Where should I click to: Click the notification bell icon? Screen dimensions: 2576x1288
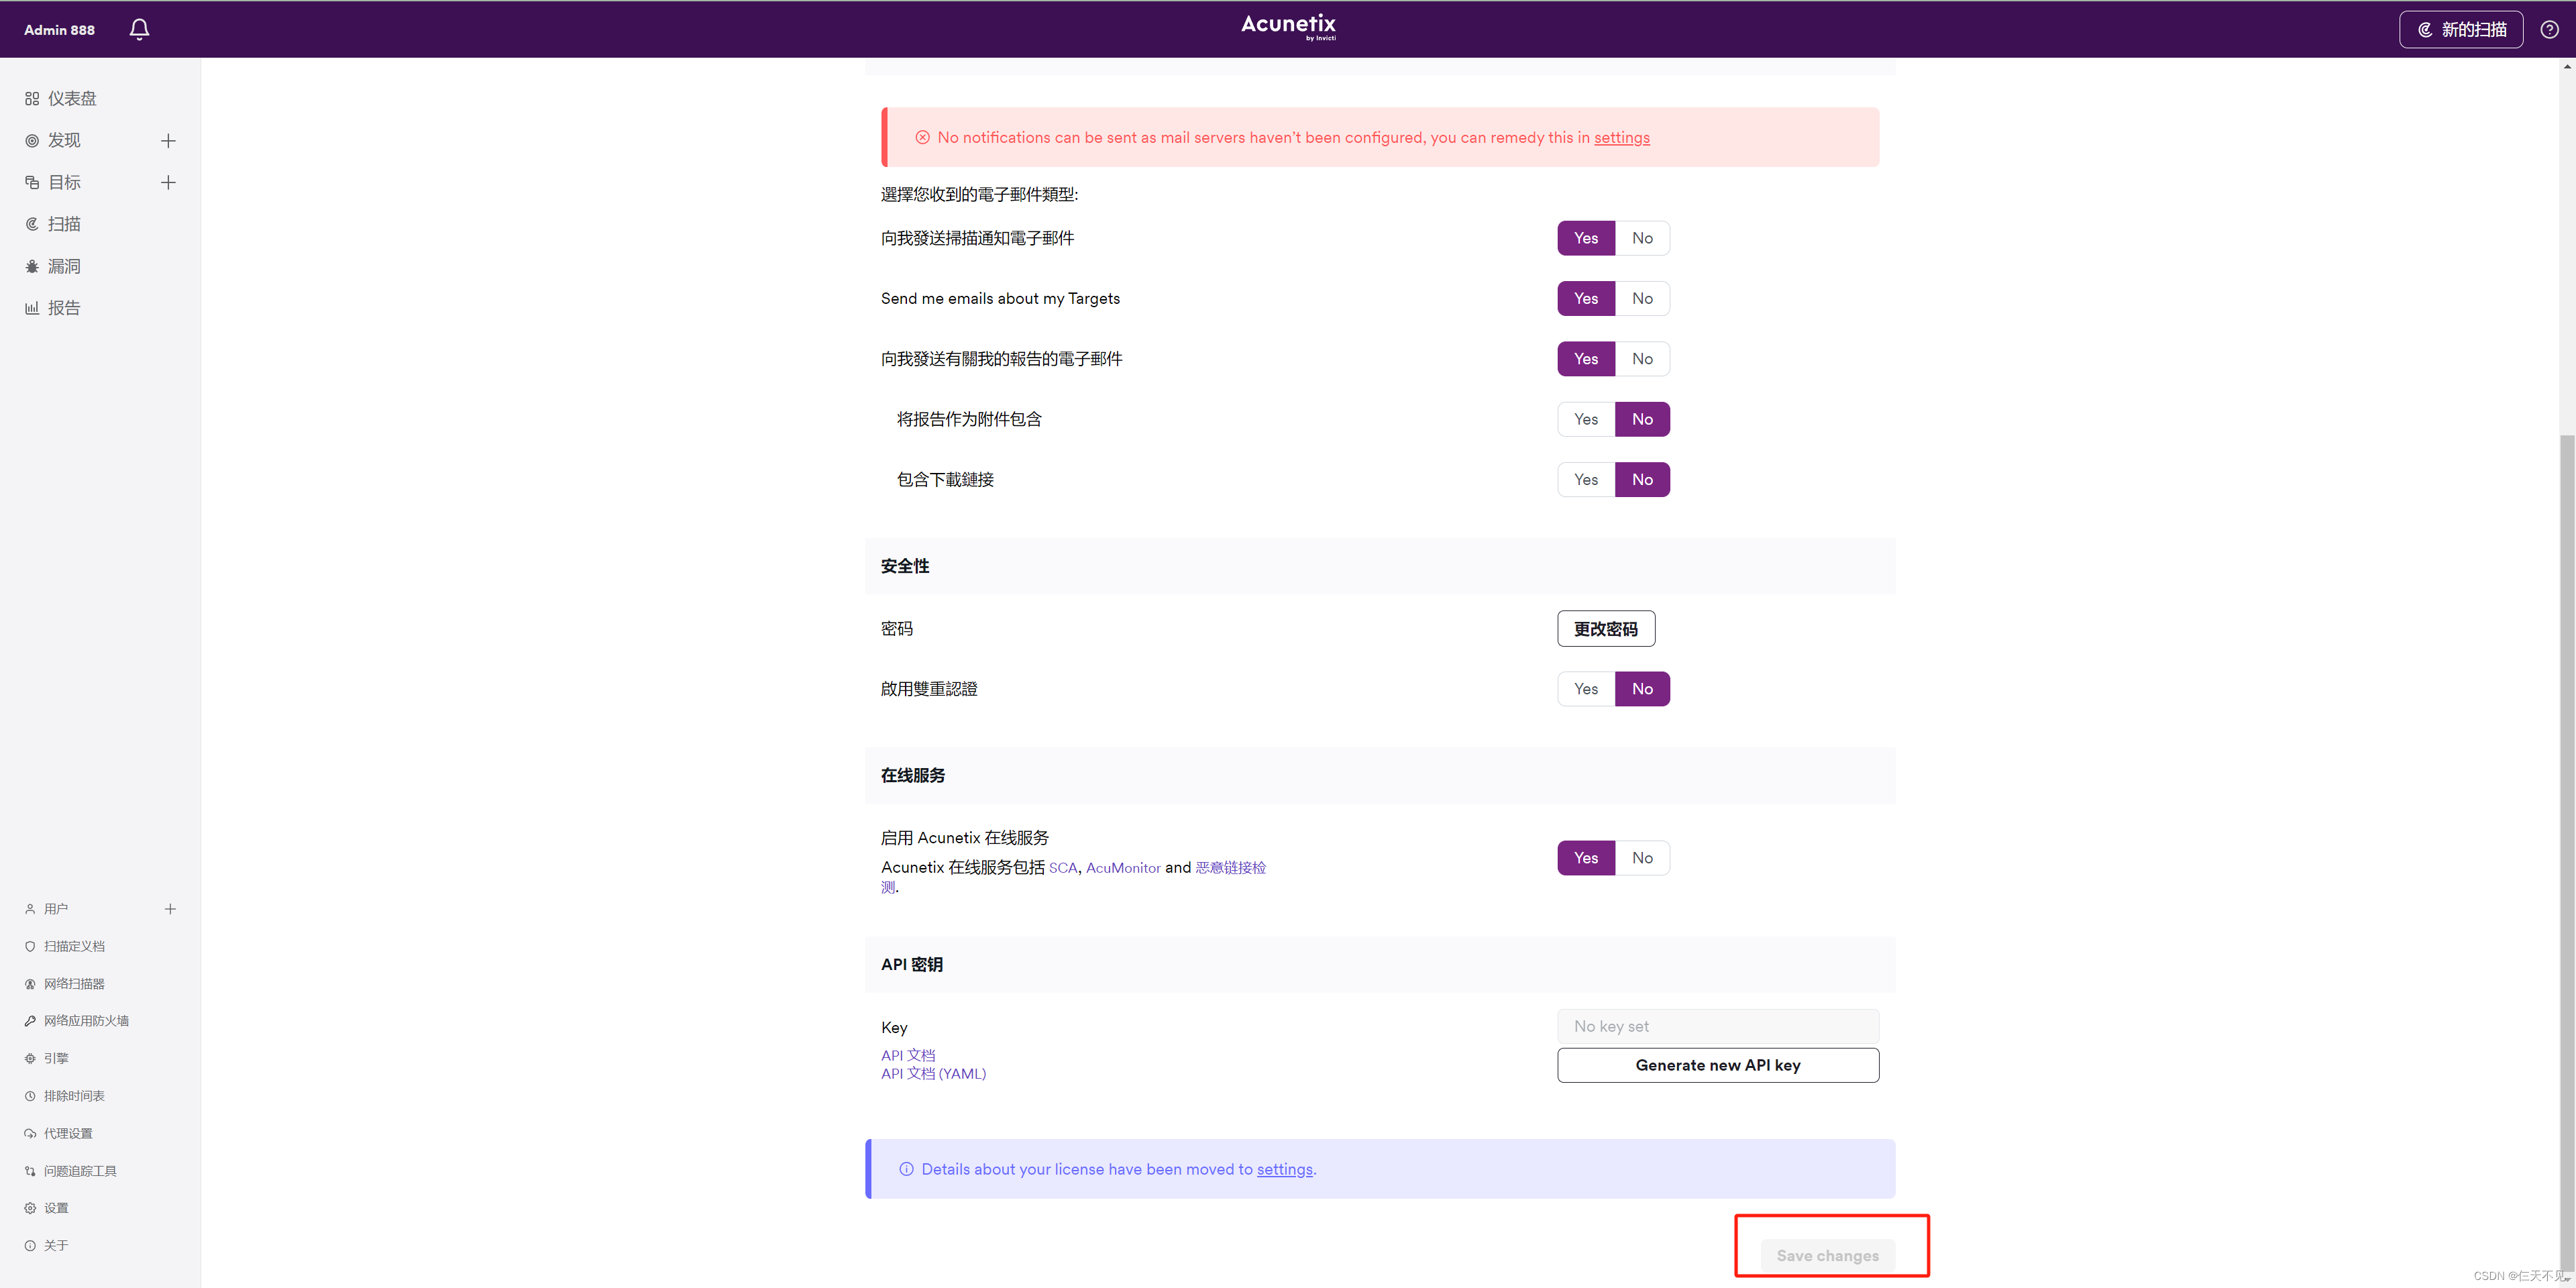[138, 29]
